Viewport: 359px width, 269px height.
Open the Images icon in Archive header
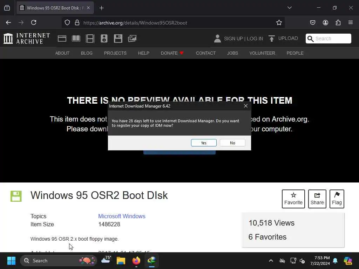click(132, 39)
